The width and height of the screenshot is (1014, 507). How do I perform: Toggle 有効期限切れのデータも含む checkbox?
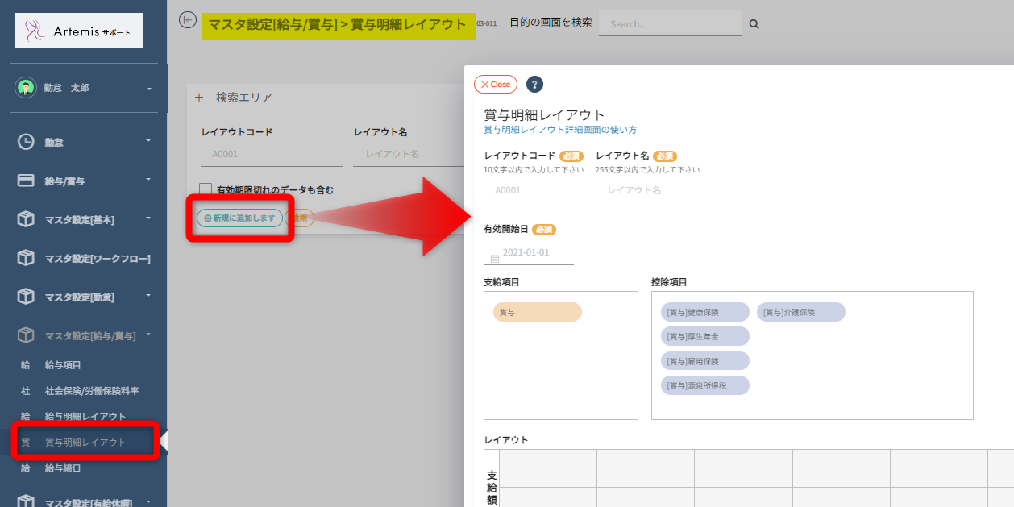click(206, 190)
